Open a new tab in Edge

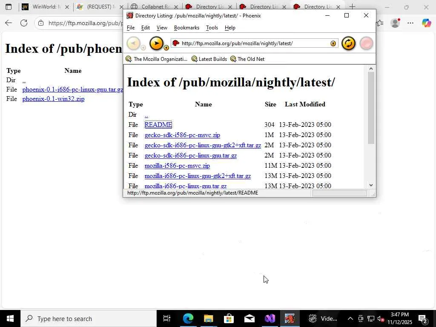point(352,7)
